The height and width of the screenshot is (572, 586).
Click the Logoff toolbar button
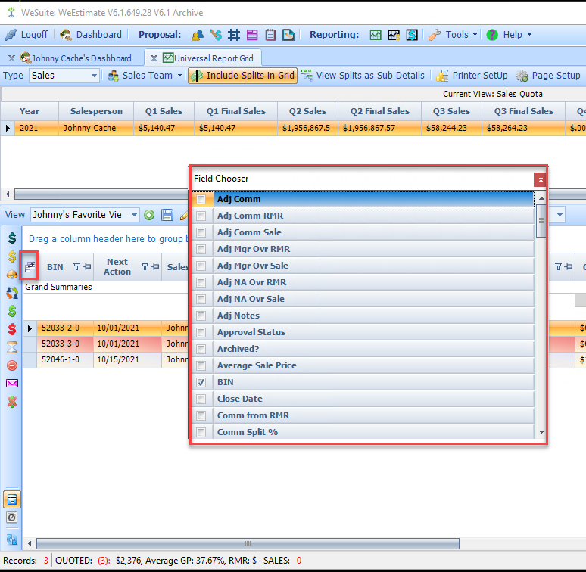(26, 35)
